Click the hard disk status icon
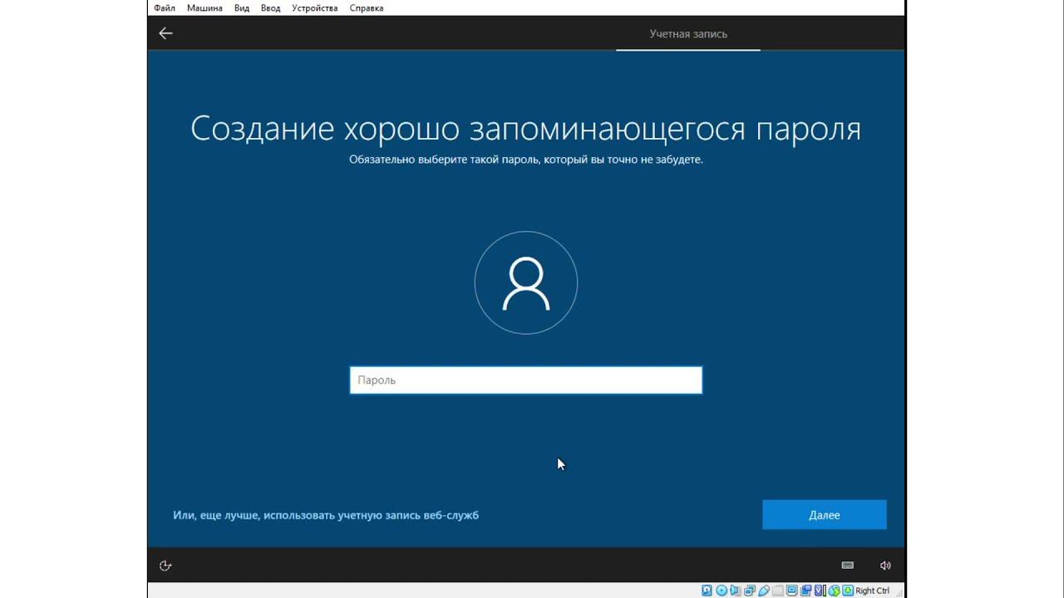1064x598 pixels. tap(707, 591)
